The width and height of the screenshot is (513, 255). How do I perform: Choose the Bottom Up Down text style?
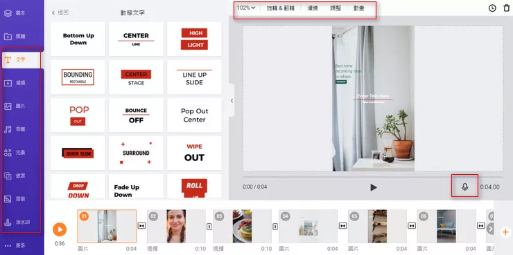[x=78, y=39]
